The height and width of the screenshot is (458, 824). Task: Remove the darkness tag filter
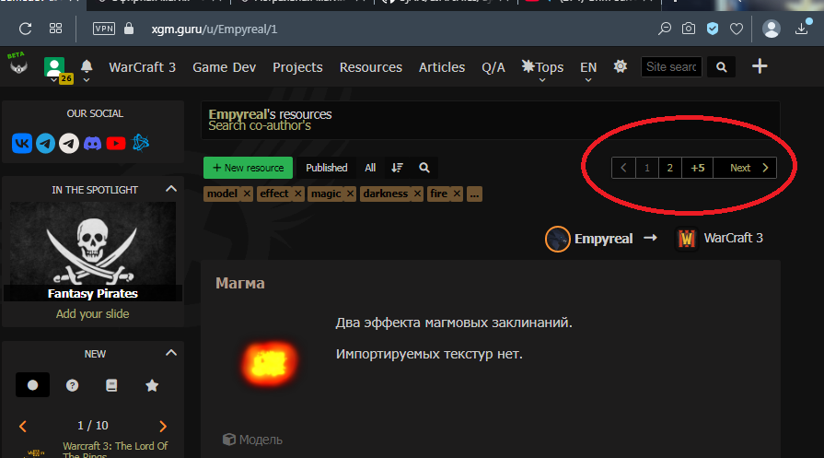pos(417,194)
